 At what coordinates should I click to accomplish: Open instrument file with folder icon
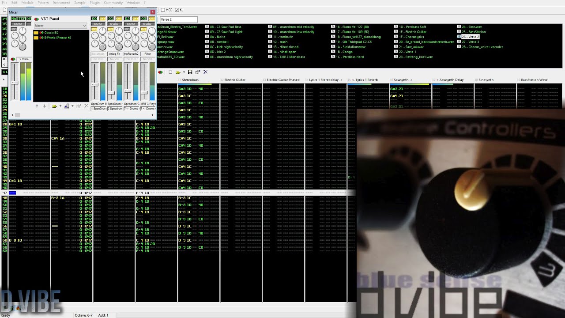pos(178,72)
